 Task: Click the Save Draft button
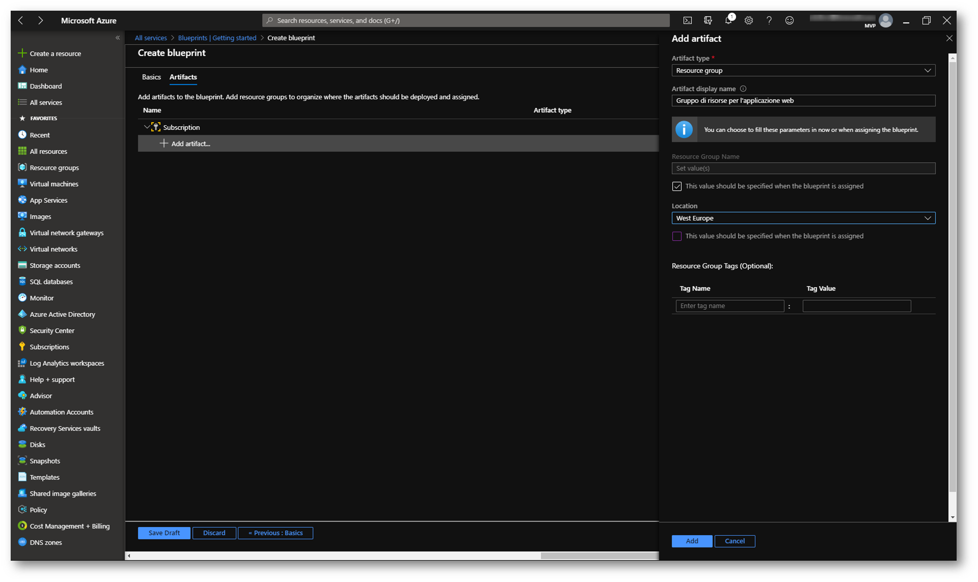(164, 533)
